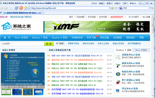Switch to the Ghost XP系统 sidebar tab
The width and height of the screenshot is (155, 98).
[x=141, y=50]
